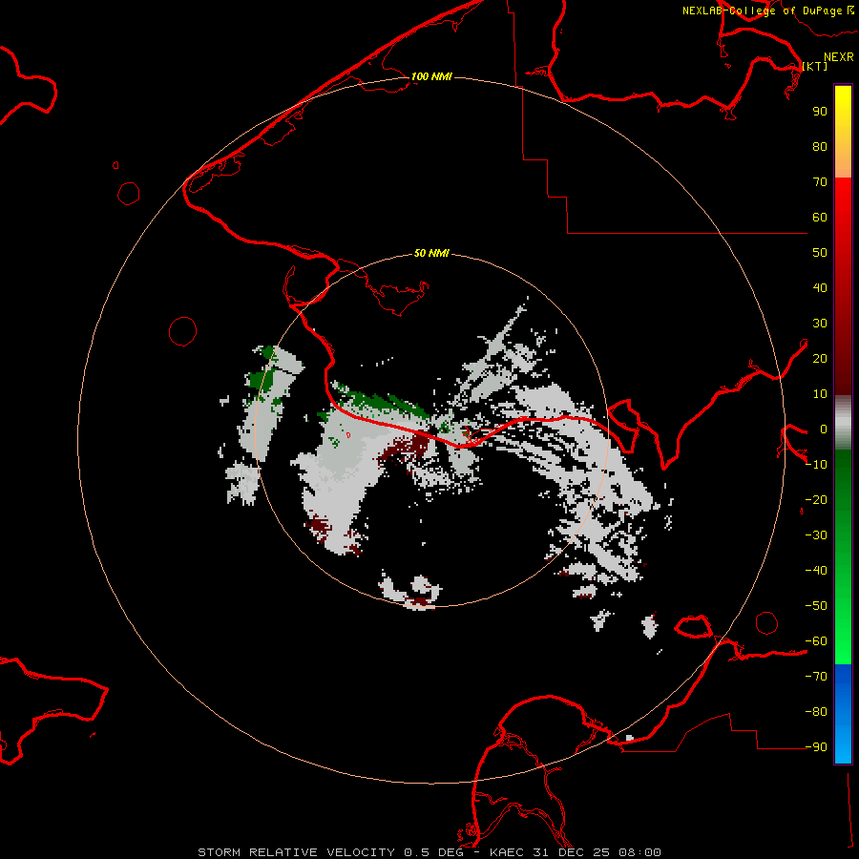
Task: Click the -70 knot label on the scale
Action: click(816, 677)
